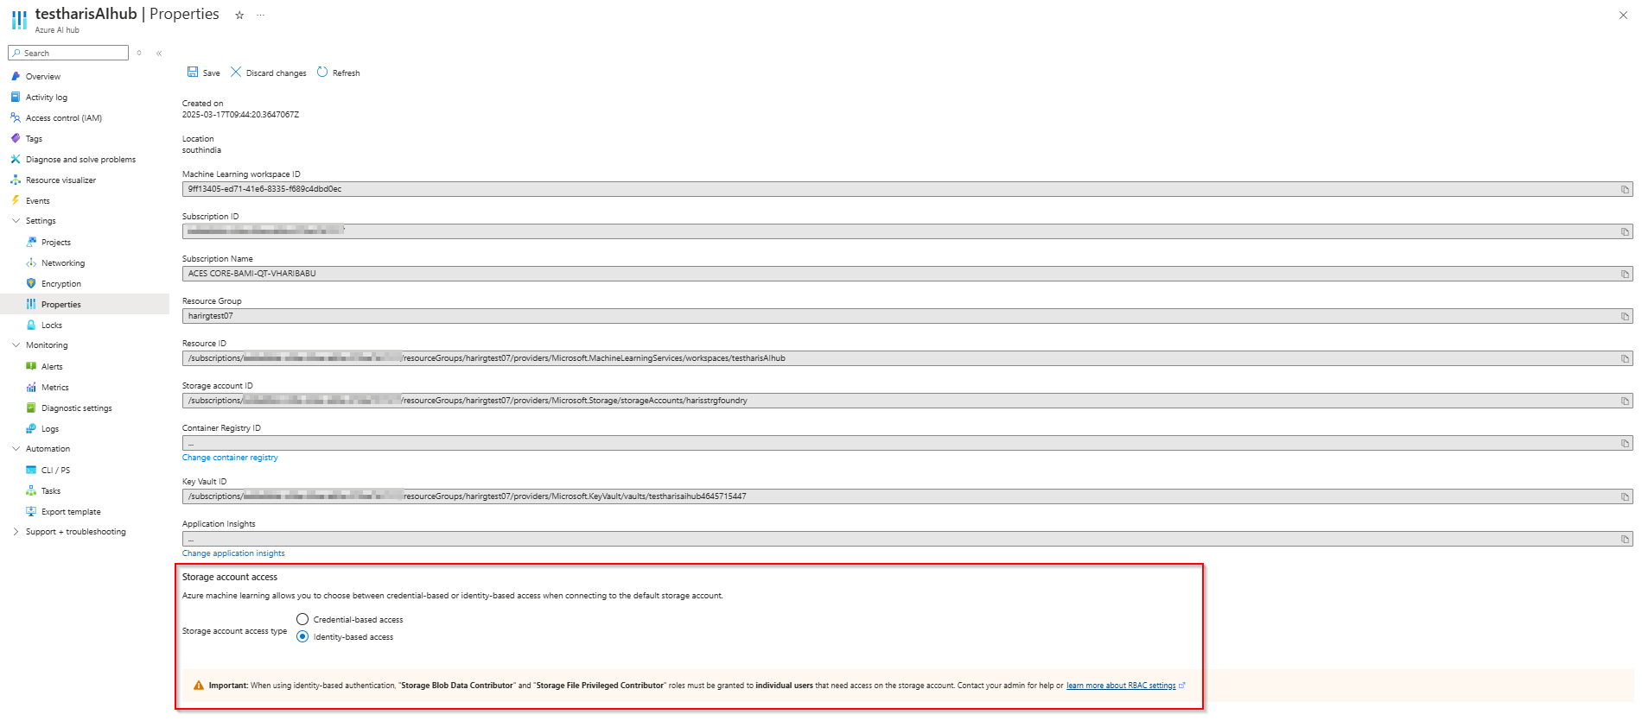
Task: Click Discard changes button label
Action: click(276, 73)
